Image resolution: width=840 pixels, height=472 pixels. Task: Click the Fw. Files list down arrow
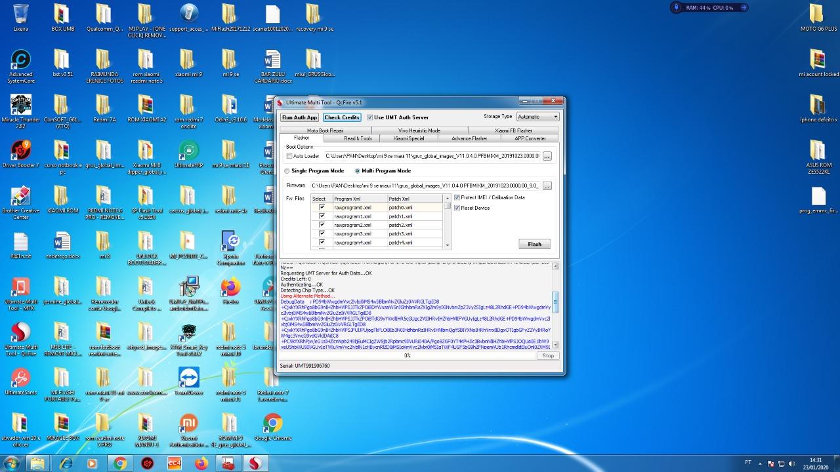tap(448, 245)
